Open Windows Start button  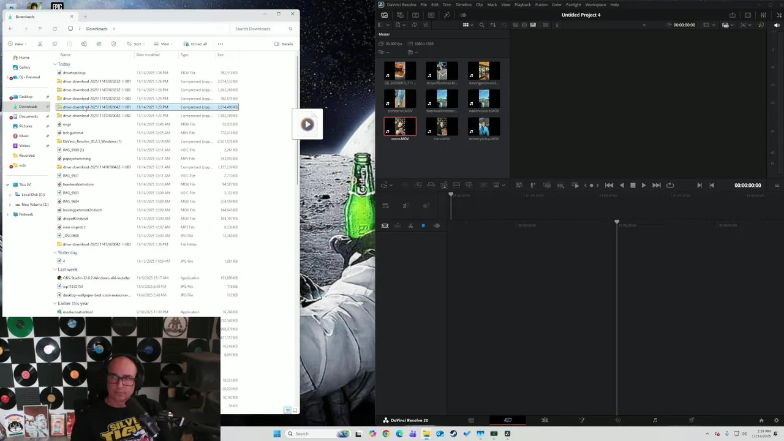(x=277, y=434)
